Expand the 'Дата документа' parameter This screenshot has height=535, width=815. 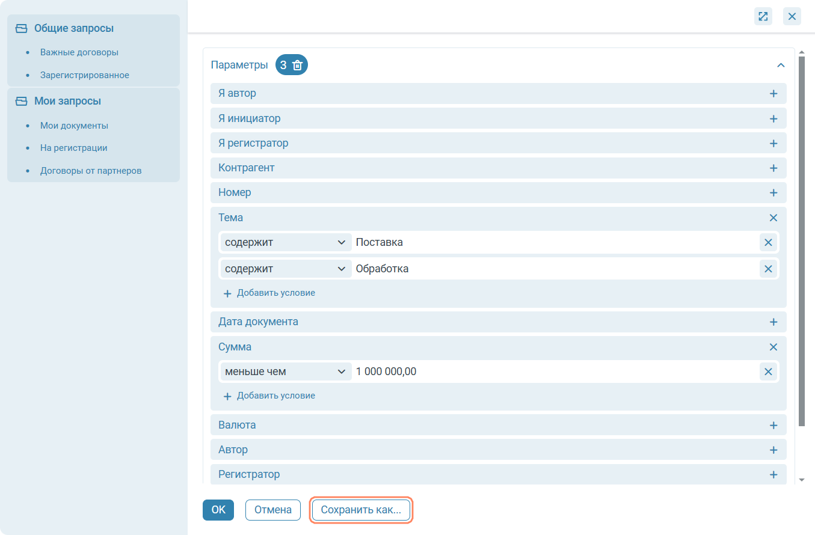point(773,322)
